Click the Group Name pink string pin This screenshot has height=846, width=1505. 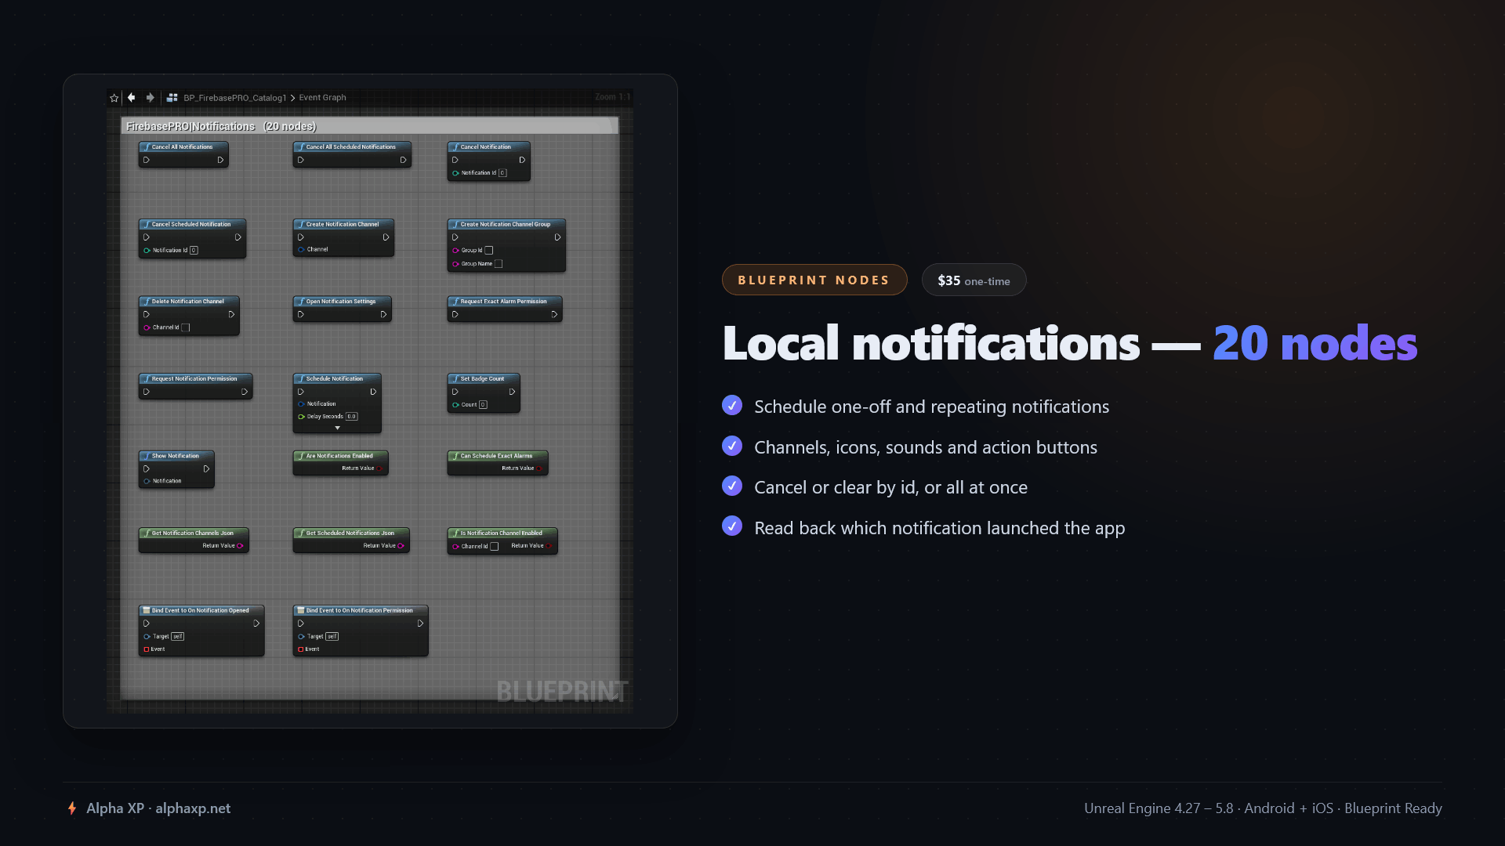tap(455, 264)
